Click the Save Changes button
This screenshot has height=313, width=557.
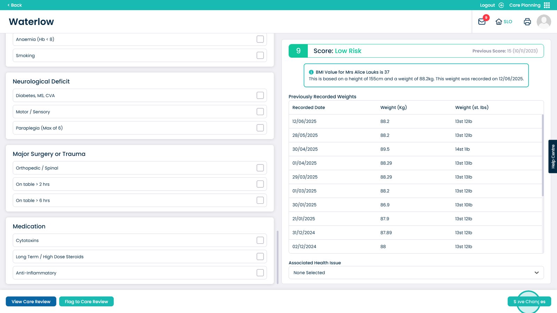[529, 302]
